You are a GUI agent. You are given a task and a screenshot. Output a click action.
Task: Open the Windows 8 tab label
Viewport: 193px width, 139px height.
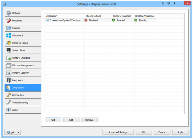pyautogui.click(x=18, y=36)
